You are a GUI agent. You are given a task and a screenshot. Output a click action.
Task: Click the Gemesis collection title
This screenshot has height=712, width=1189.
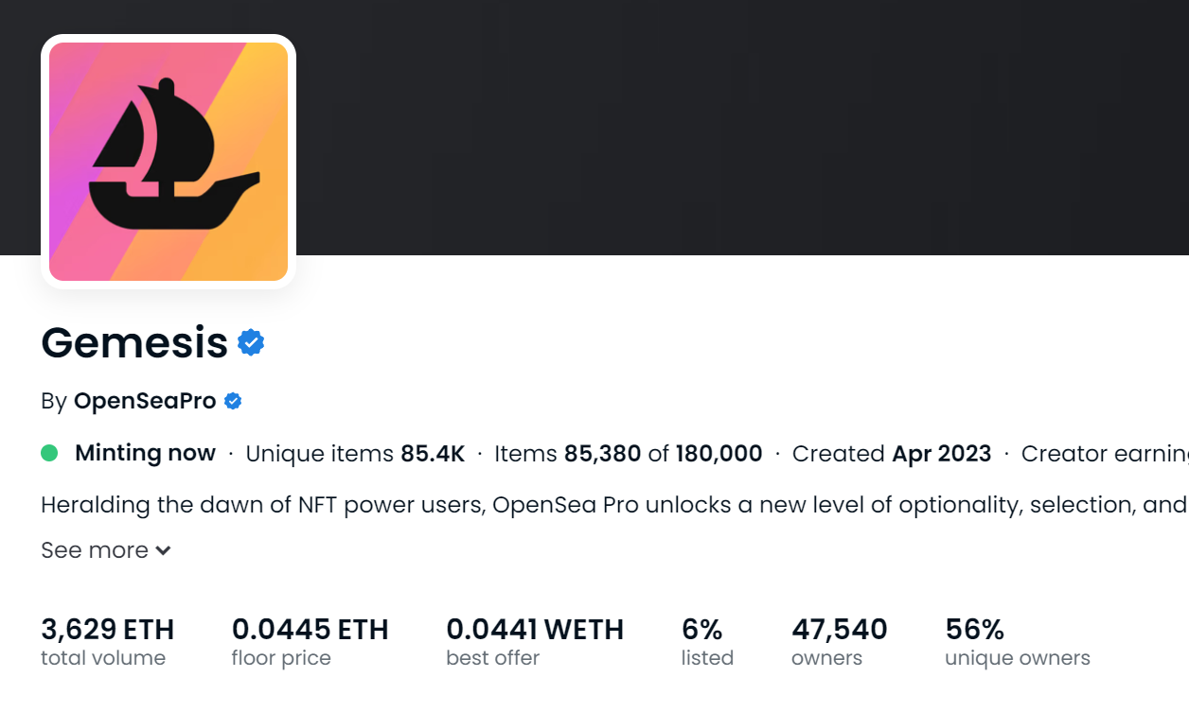(134, 342)
